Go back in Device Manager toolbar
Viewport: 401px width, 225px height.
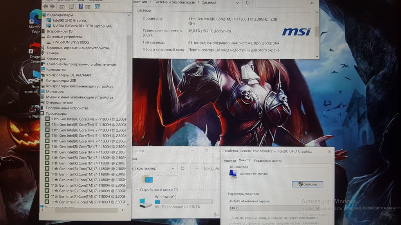(x=46, y=6)
